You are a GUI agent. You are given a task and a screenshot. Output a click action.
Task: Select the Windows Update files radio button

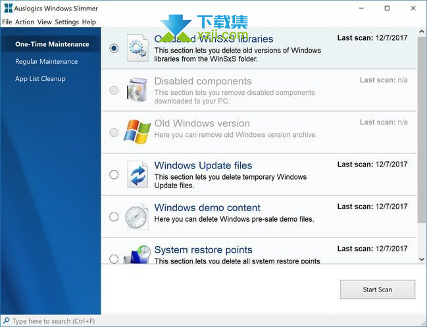coord(114,174)
